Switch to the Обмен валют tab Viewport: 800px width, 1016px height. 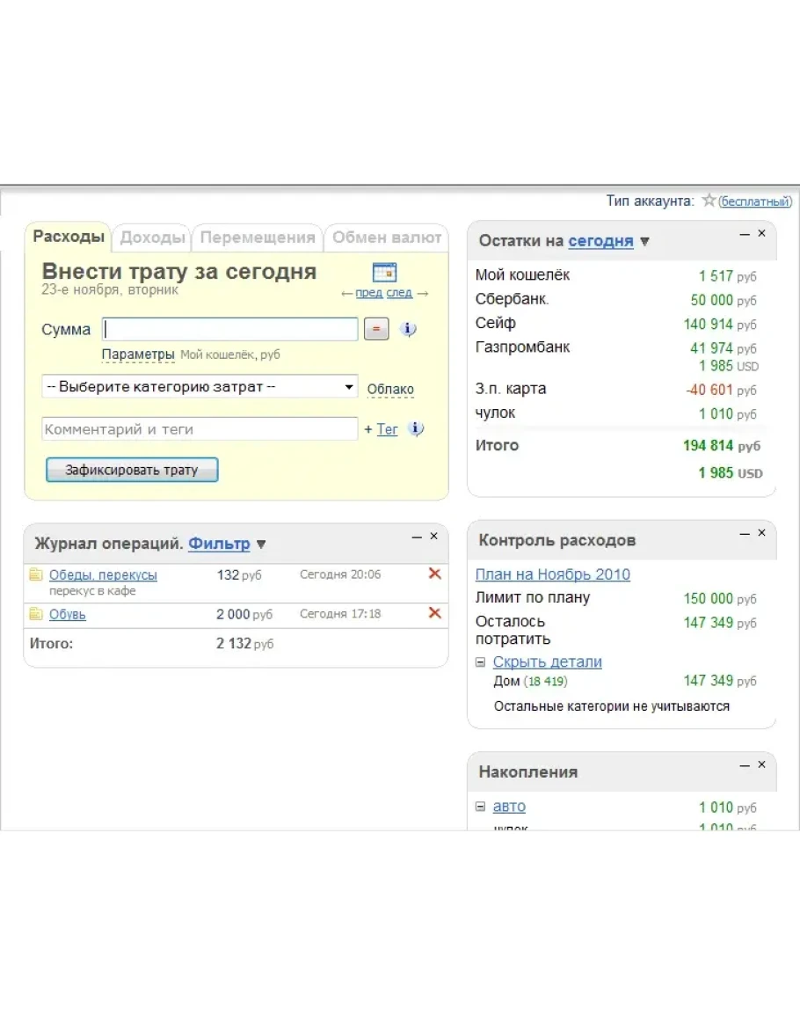(x=387, y=238)
